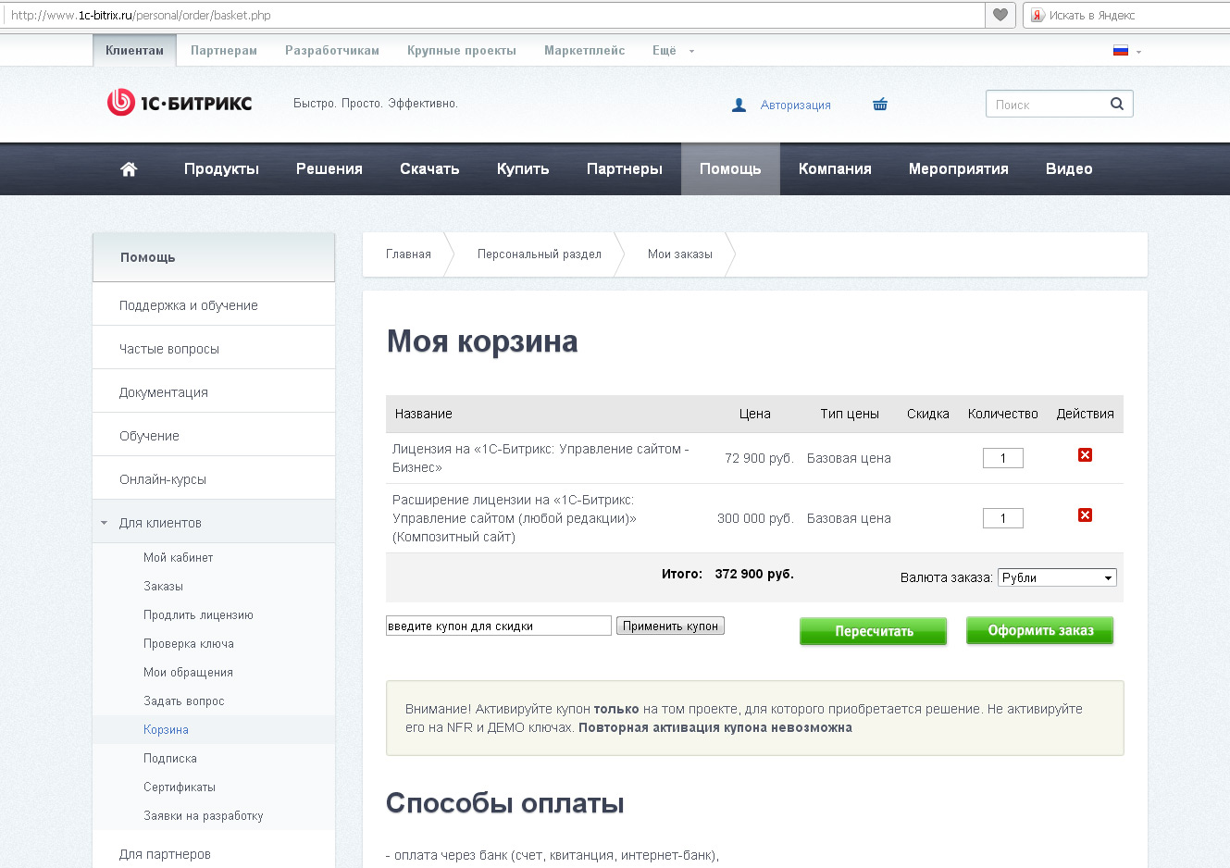
Task: Open Проверка ключа in sidebar
Action: (189, 643)
